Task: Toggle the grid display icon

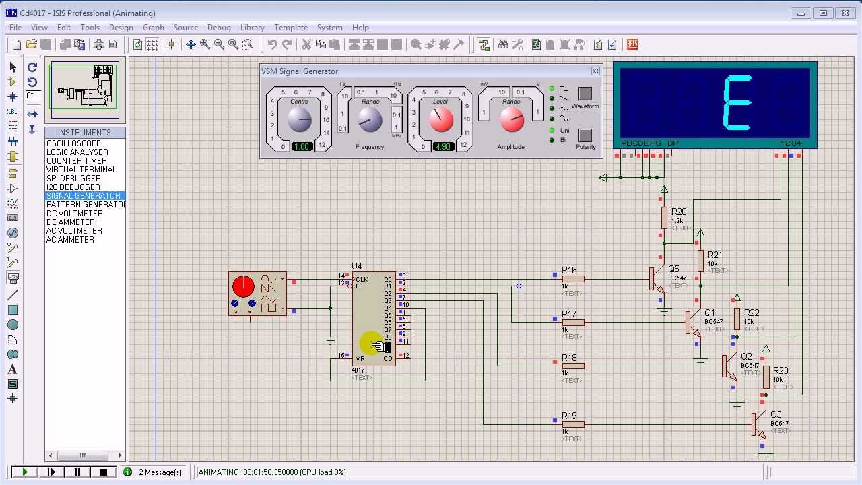Action: (x=153, y=44)
